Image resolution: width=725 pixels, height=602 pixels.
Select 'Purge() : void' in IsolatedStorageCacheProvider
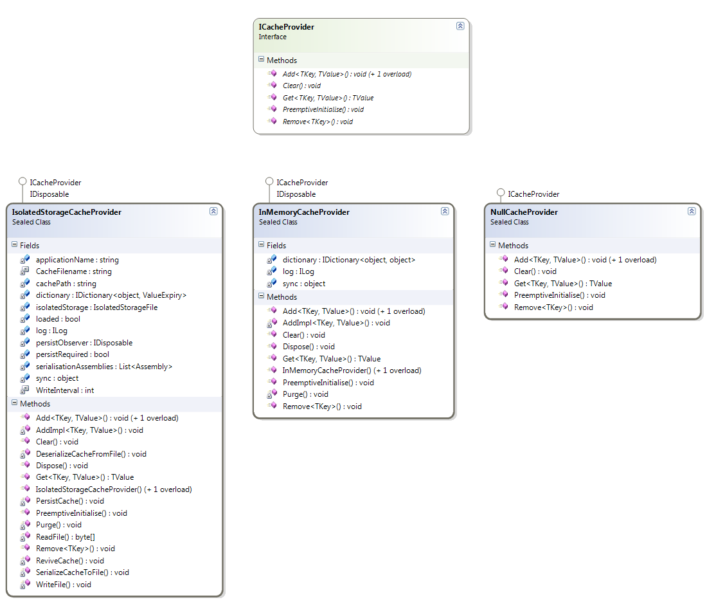[x=58, y=525]
